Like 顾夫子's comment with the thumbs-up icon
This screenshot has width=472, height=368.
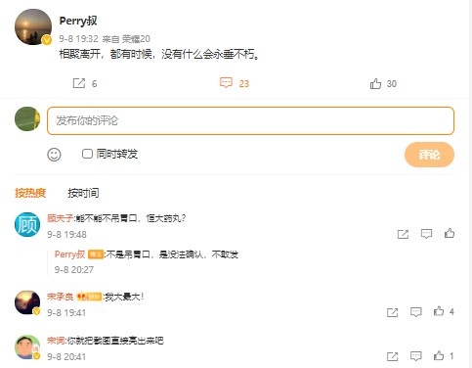point(450,233)
